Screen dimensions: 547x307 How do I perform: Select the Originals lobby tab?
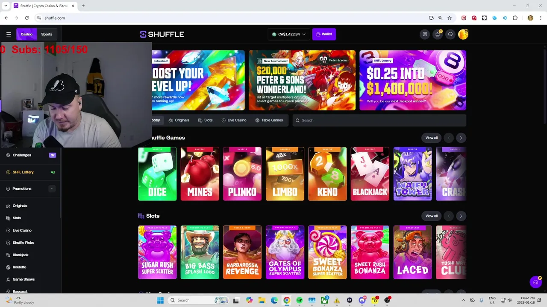tap(179, 120)
